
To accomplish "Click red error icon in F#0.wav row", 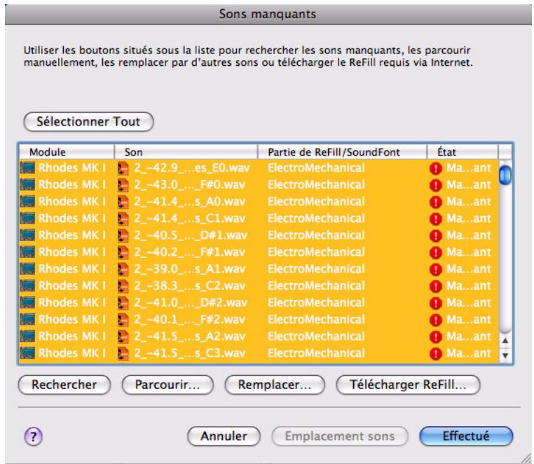I will (x=436, y=185).
